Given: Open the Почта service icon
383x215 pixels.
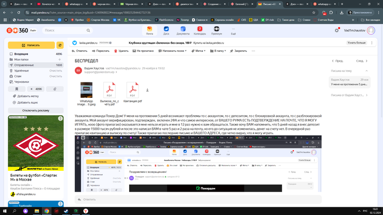Looking at the screenshot, I should (149, 31).
